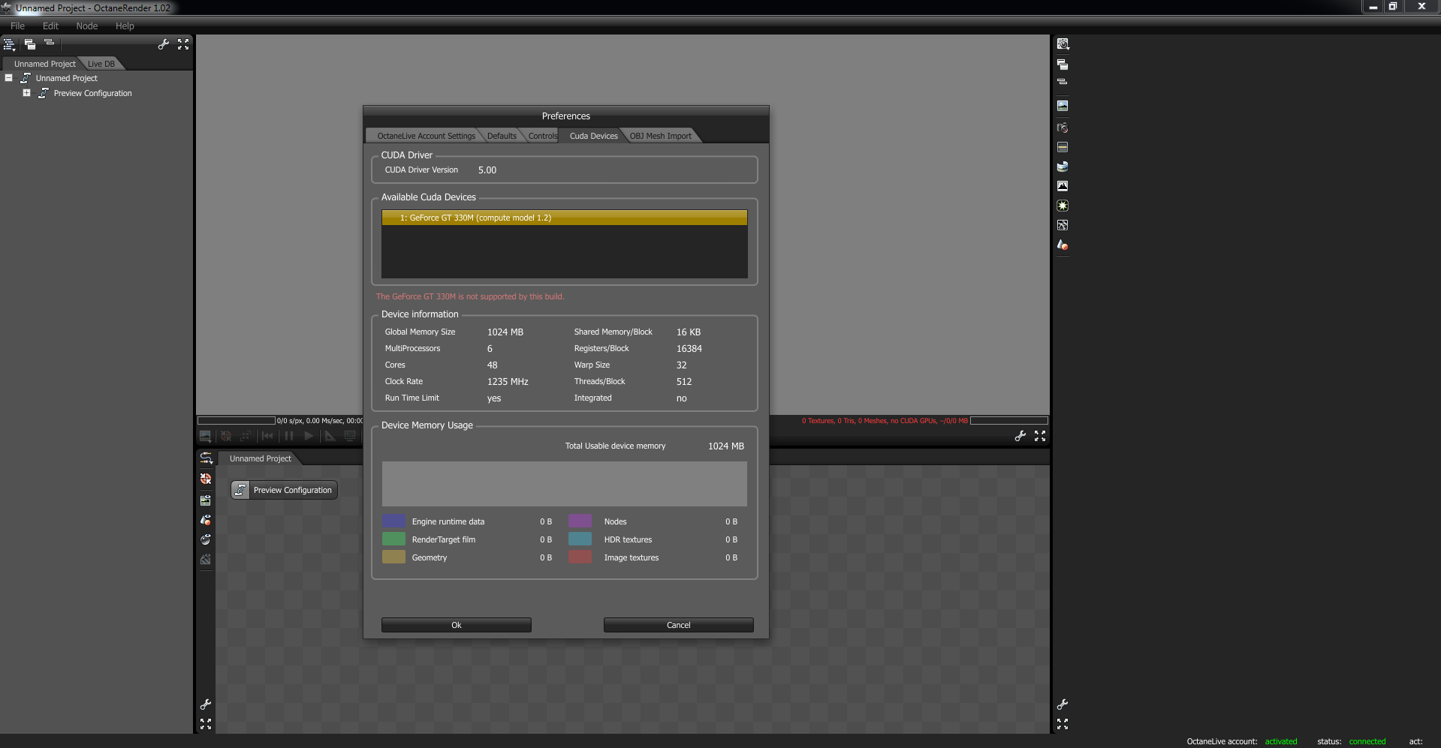Pause the render in viewport toolbar
The width and height of the screenshot is (1441, 748).
[289, 436]
